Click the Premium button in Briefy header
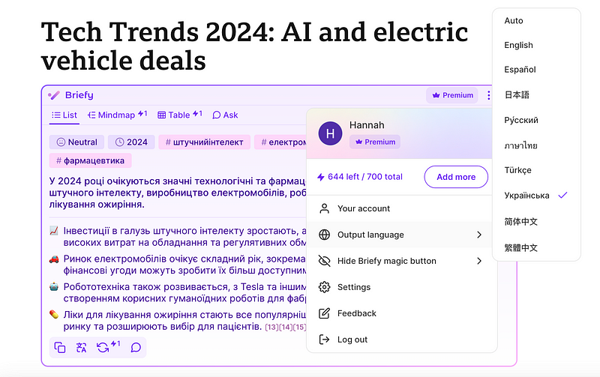The width and height of the screenshot is (600, 377). pos(452,95)
